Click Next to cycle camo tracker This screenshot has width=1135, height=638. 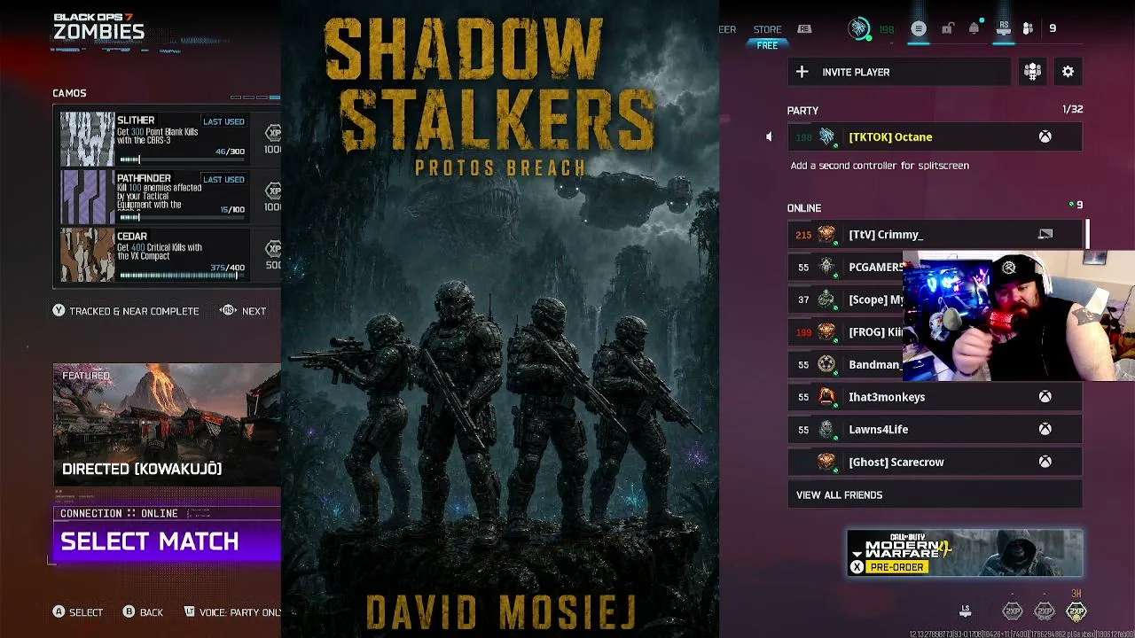point(254,311)
